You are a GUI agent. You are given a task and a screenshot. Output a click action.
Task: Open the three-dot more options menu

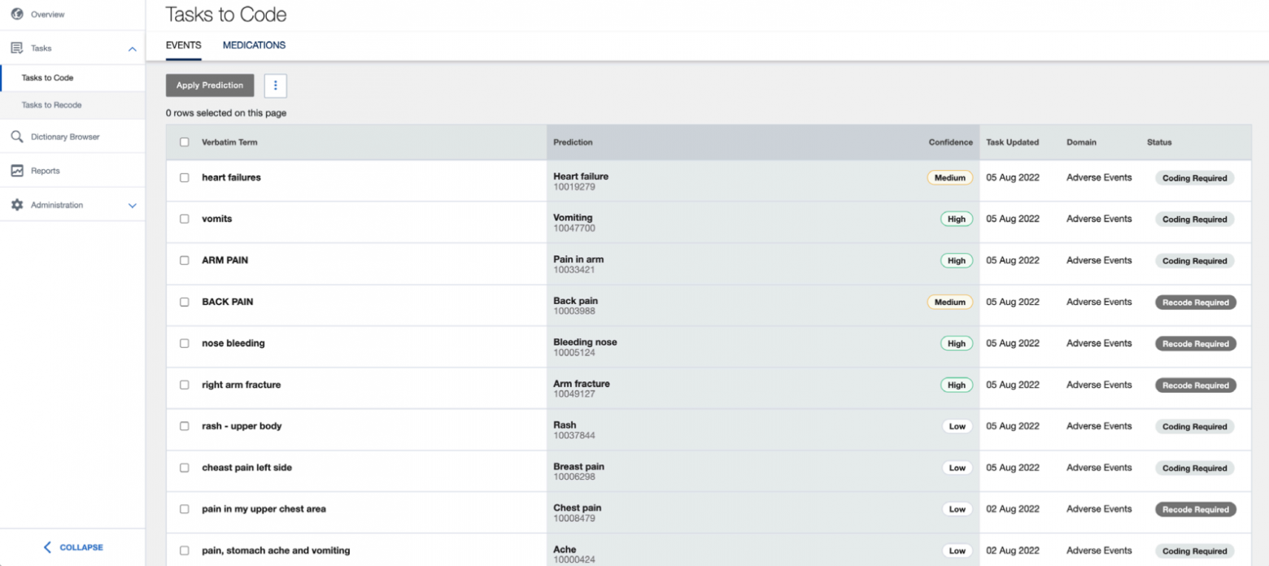pos(276,85)
